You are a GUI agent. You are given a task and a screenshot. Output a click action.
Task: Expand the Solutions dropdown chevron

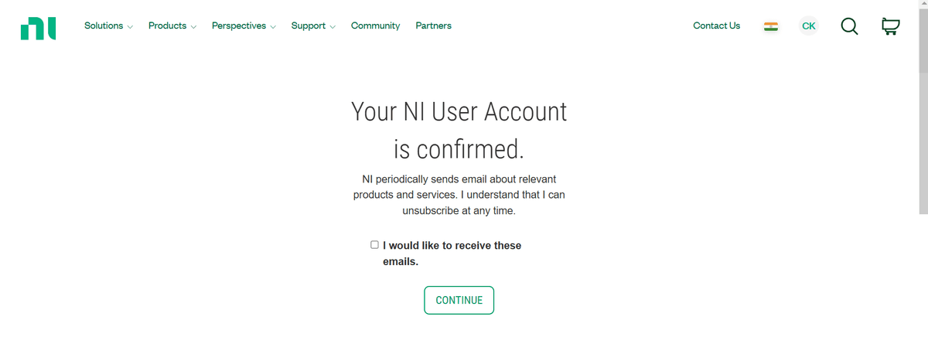pyautogui.click(x=130, y=27)
